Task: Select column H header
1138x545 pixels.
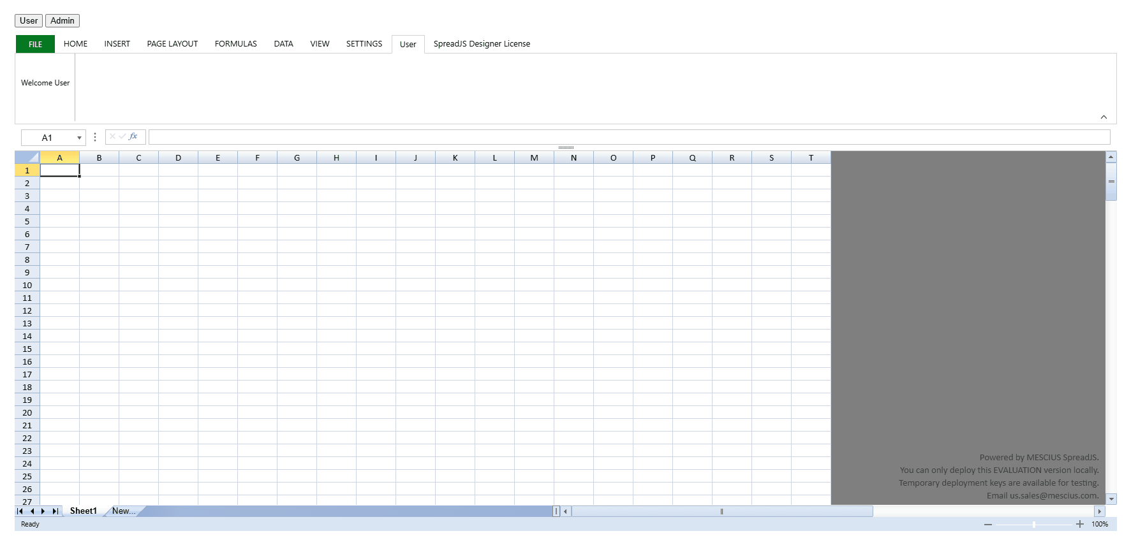Action: point(336,157)
